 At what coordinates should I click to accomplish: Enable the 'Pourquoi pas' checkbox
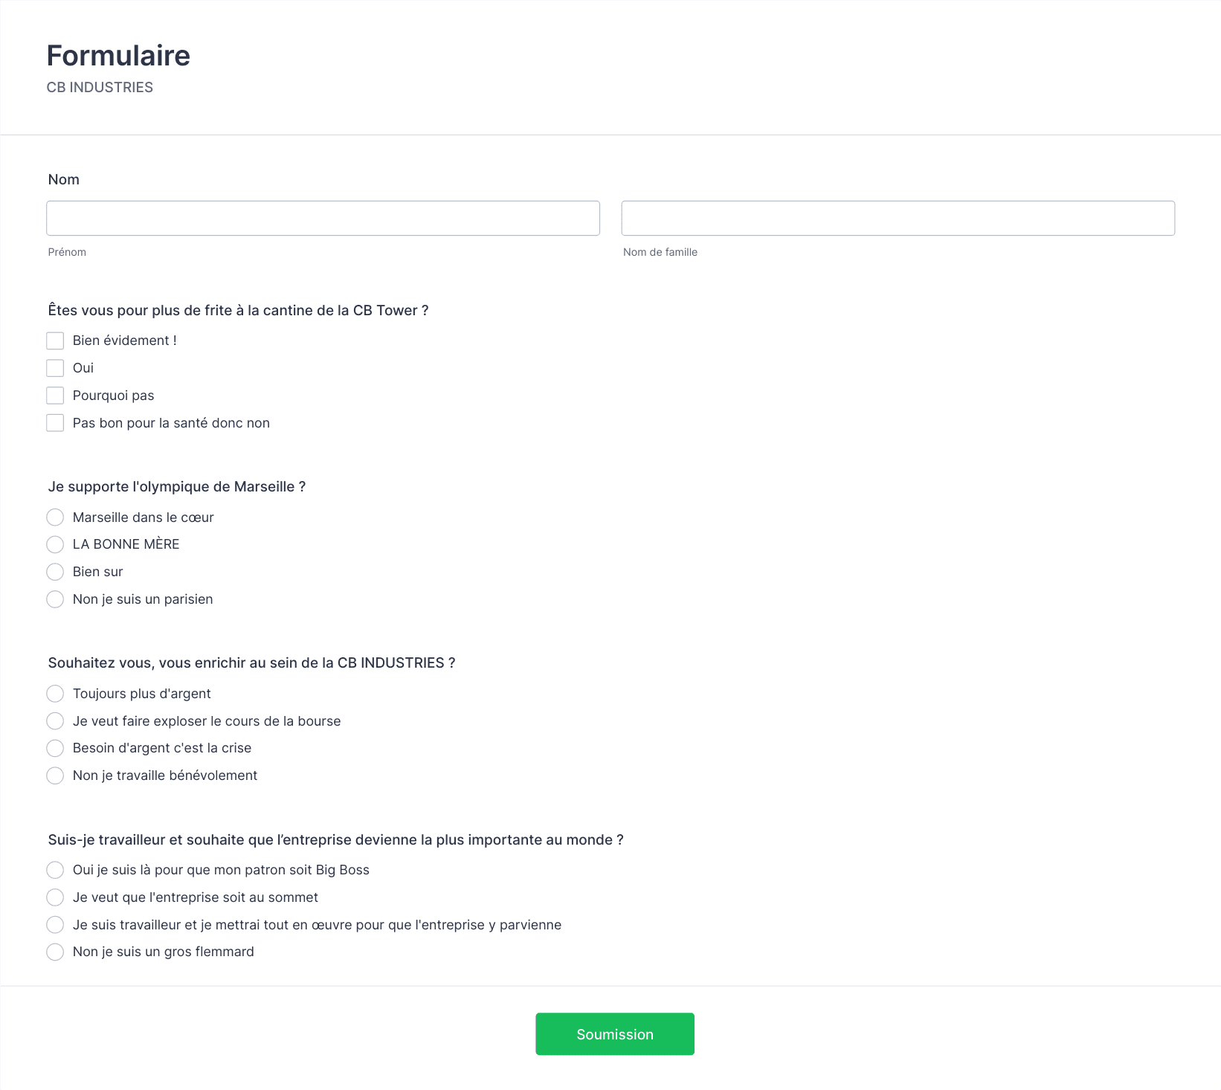[x=55, y=396]
